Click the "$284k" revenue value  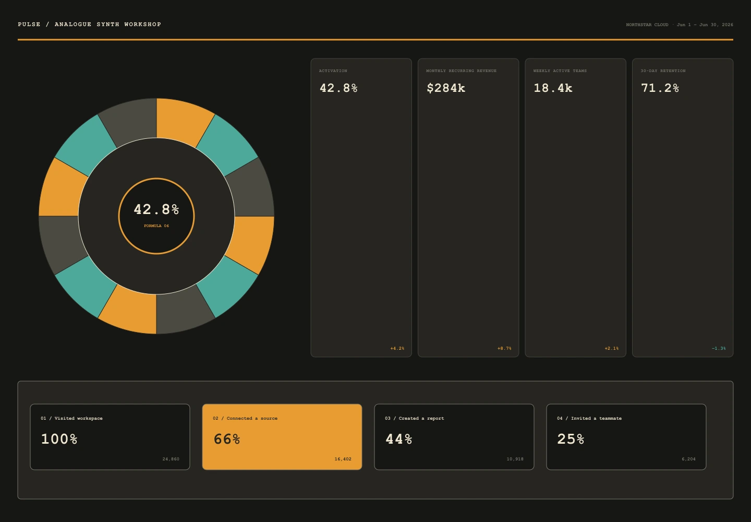(x=446, y=88)
